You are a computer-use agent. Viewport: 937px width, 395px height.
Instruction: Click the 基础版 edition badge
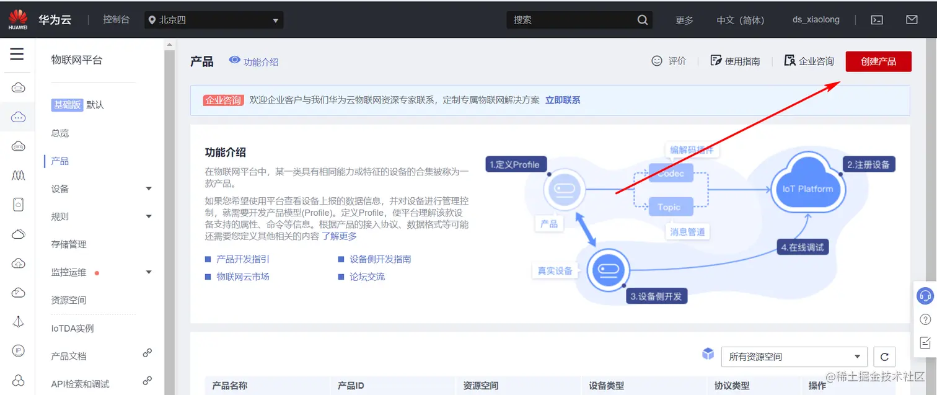pyautogui.click(x=67, y=105)
